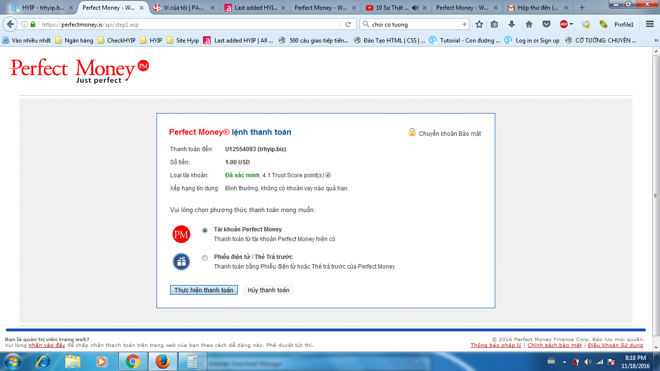The image size is (660, 371).
Task: Click Thực hiện thanh toán button
Action: (x=203, y=290)
